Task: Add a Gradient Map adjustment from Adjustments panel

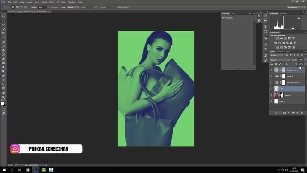Action: pos(293,47)
